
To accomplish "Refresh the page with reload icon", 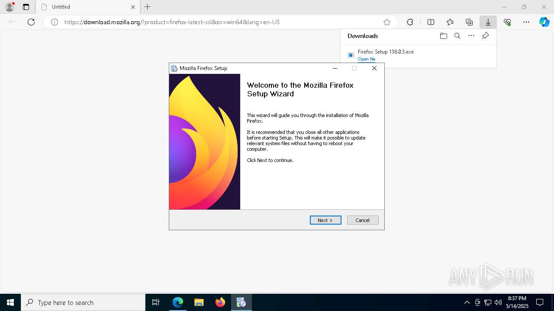I will pyautogui.click(x=31, y=22).
